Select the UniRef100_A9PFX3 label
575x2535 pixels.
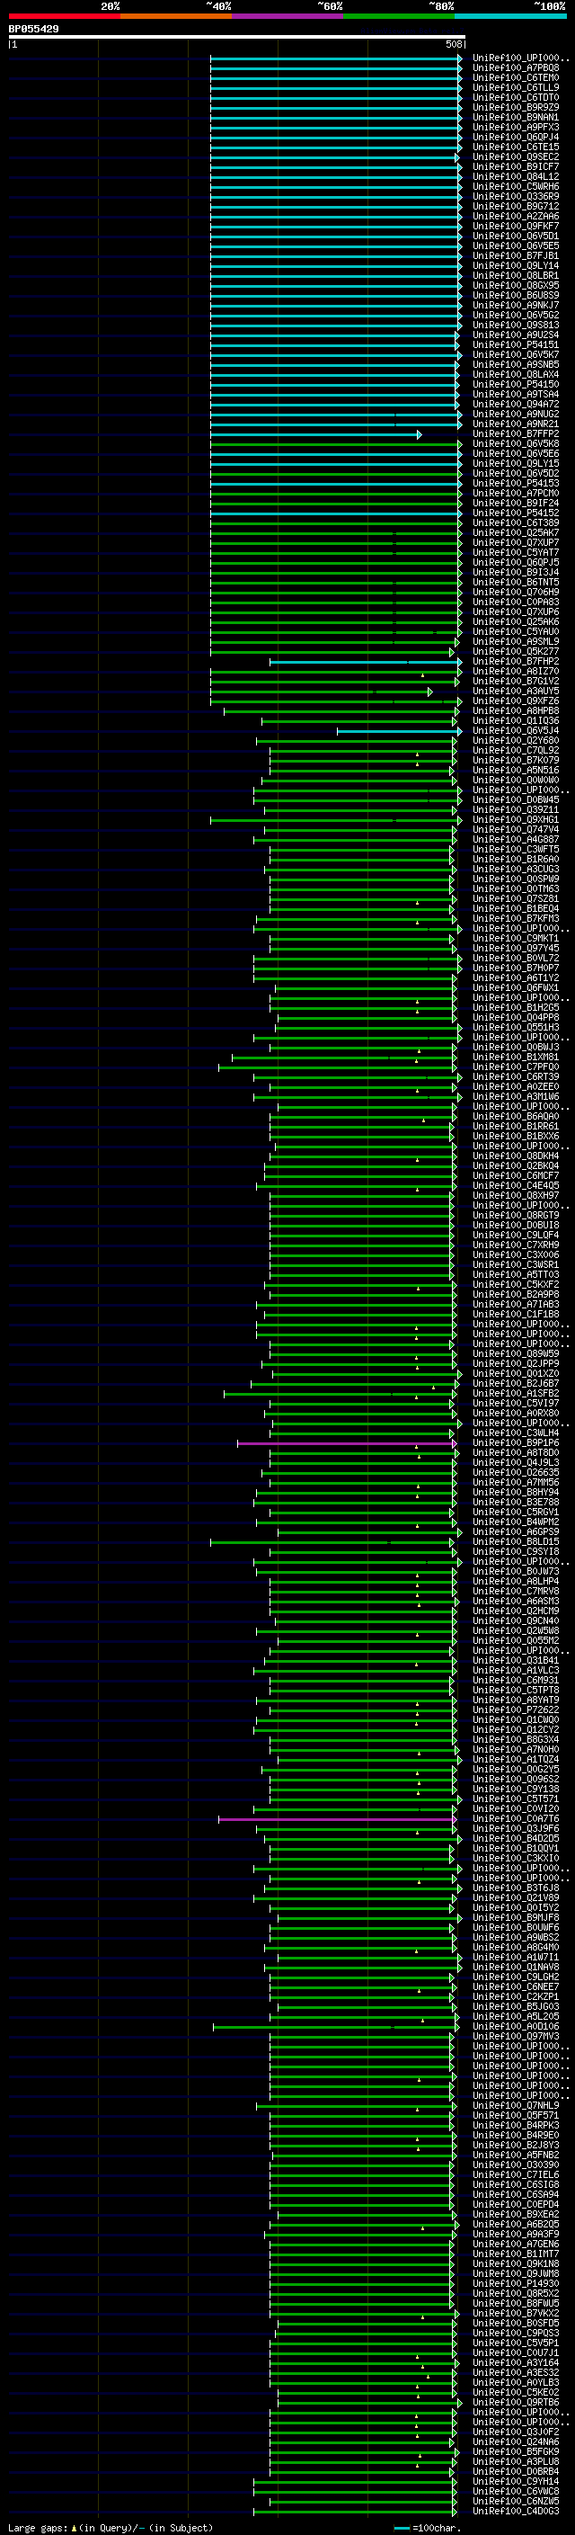click(x=516, y=127)
